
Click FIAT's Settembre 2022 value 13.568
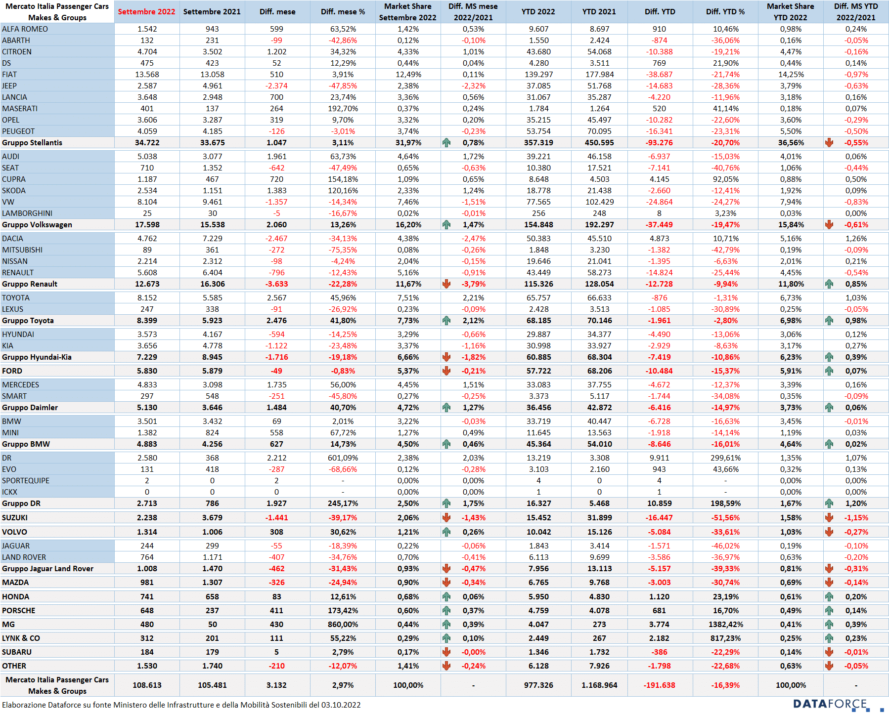(x=147, y=75)
